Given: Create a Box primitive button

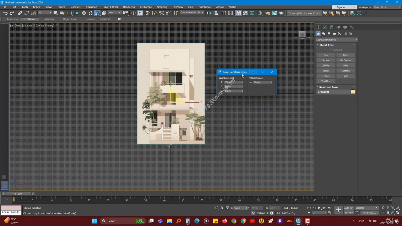Looking at the screenshot, I should (x=326, y=55).
